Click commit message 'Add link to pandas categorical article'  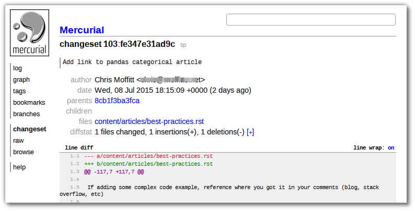point(132,62)
